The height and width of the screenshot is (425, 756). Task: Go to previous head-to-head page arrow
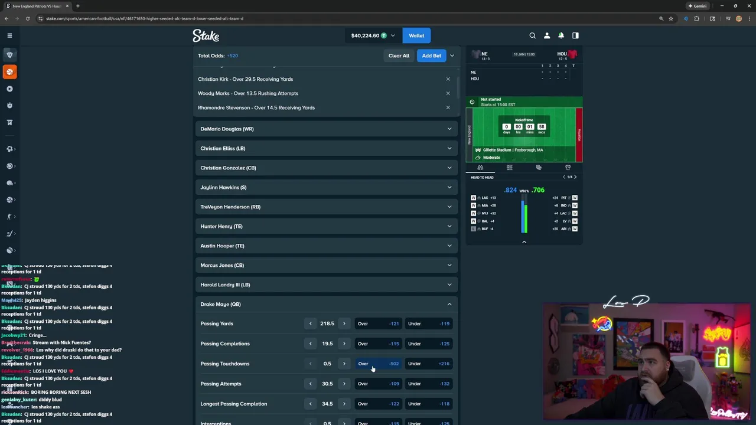click(564, 177)
